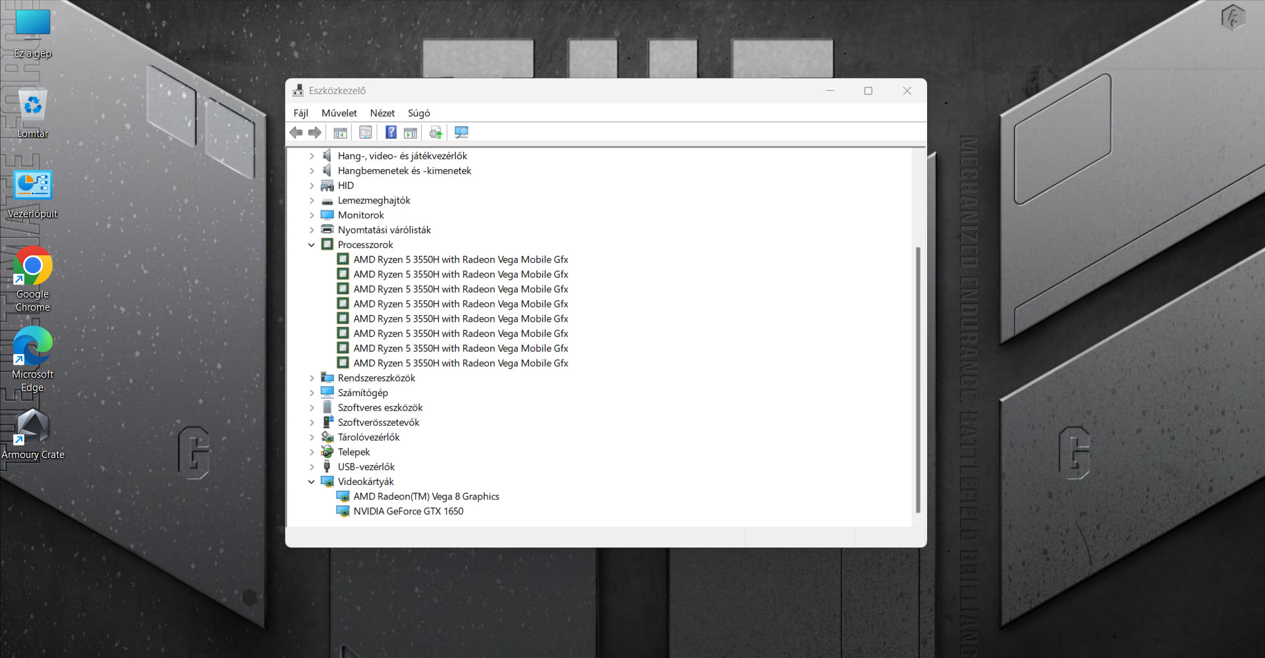Select the Google Chrome desktop shortcut
This screenshot has width=1265, height=658.
(33, 280)
